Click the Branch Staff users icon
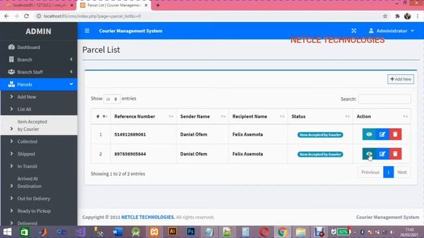This screenshot has height=238, width=424. click(11, 72)
